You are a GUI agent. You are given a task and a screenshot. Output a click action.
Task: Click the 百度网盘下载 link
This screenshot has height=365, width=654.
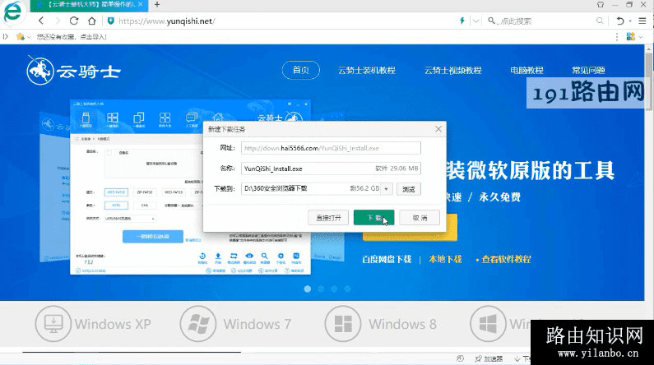387,259
